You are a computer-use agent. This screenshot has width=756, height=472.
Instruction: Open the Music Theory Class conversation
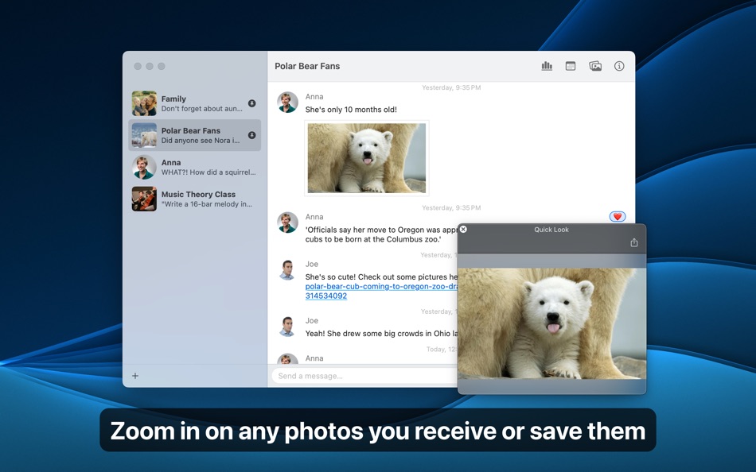coord(195,199)
